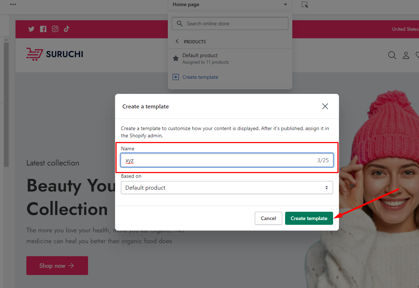Viewport: 419px width, 288px height.
Task: Click the storefront search magnifier icon
Action: click(392, 55)
